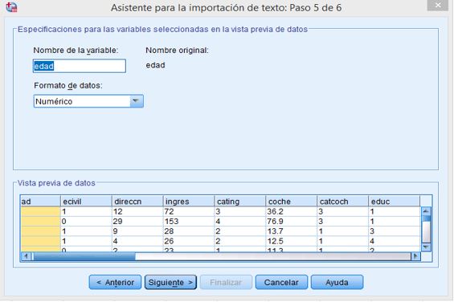The width and height of the screenshot is (454, 302).
Task: Close the text import wizard window
Action: coord(437,5)
